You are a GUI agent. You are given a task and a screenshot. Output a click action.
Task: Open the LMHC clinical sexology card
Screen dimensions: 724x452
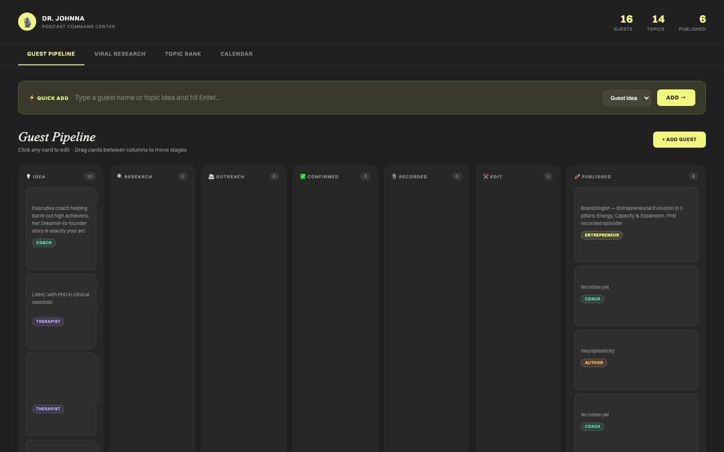(61, 311)
